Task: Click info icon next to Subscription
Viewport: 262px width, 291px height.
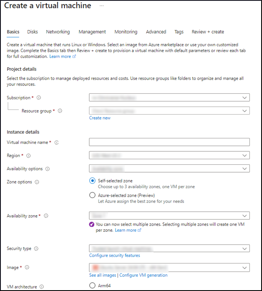Action: coord(38,98)
